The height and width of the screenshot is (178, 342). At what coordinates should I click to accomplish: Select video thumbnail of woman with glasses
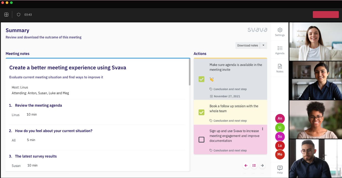(x=316, y=119)
